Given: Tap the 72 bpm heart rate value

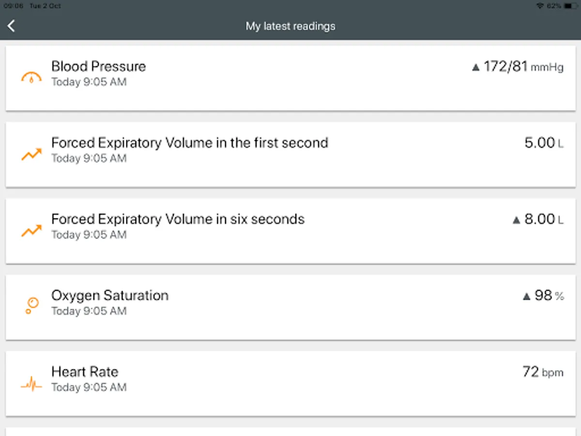Looking at the screenshot, I should pos(543,372).
